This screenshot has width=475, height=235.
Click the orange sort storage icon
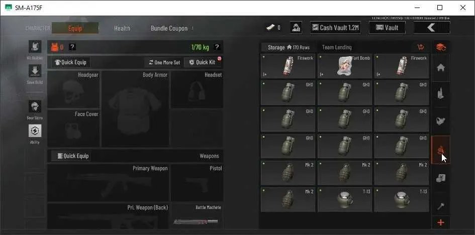click(x=421, y=47)
